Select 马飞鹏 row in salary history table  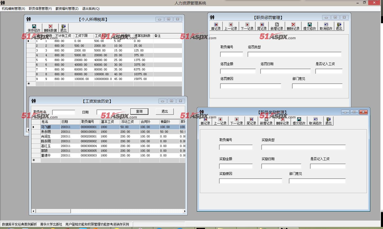[108, 127]
